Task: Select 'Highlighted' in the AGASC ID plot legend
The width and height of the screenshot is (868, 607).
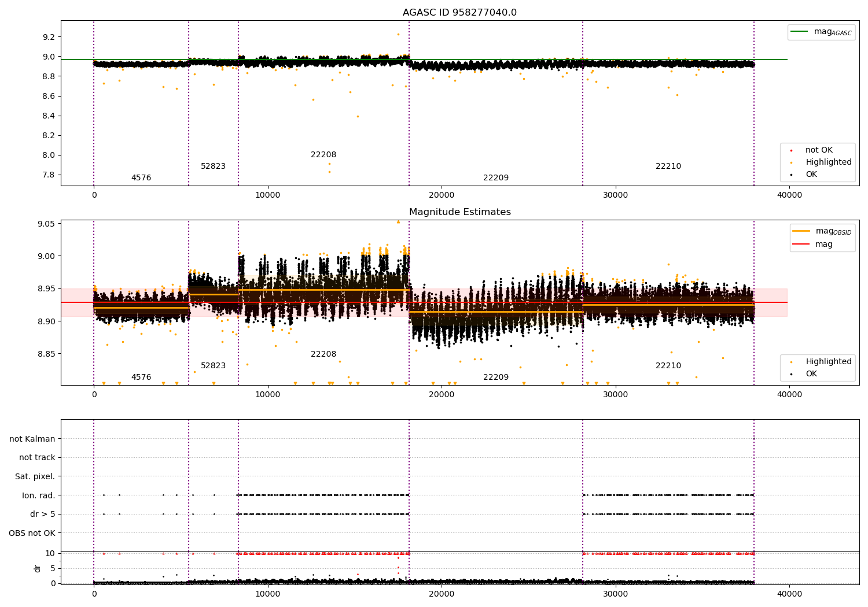Action: [828, 162]
